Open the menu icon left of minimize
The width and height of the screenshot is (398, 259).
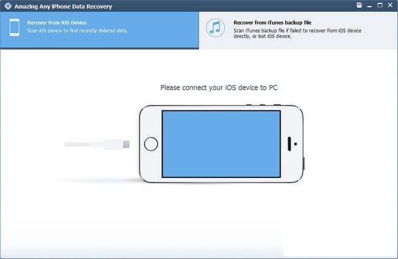[359, 5]
